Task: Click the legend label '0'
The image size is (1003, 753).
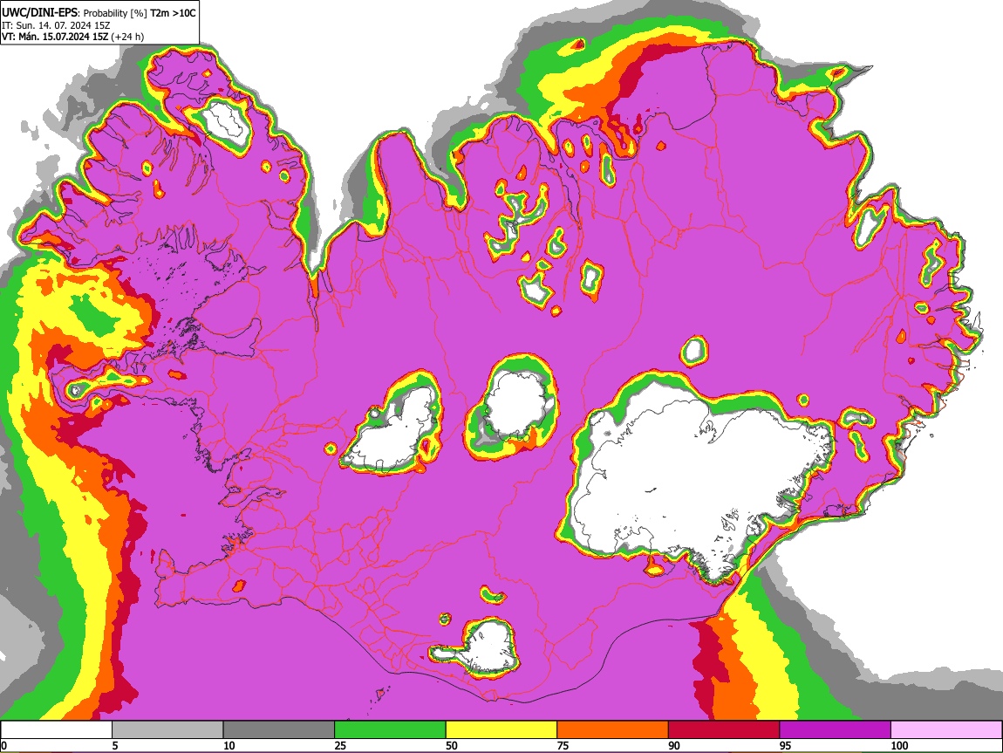Action: pyautogui.click(x=3, y=745)
